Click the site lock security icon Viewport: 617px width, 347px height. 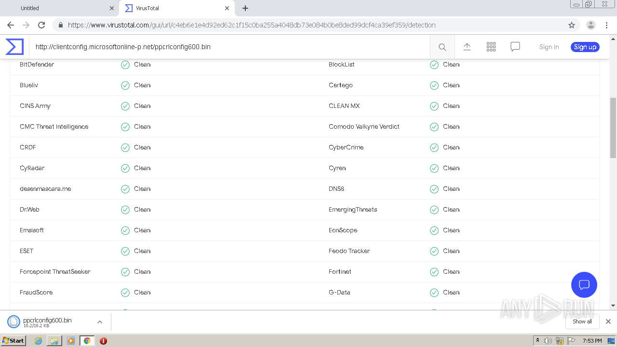[60, 25]
